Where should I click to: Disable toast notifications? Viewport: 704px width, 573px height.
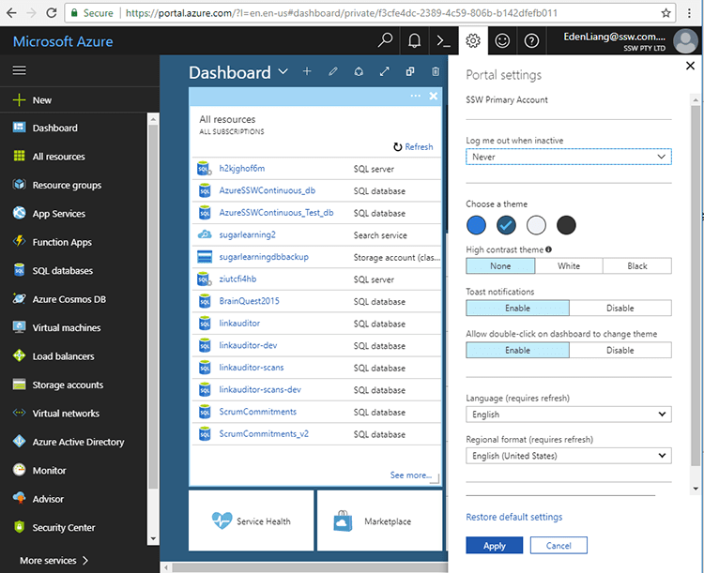tap(620, 309)
